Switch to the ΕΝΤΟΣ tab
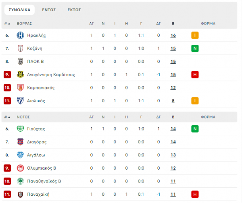 [49, 10]
